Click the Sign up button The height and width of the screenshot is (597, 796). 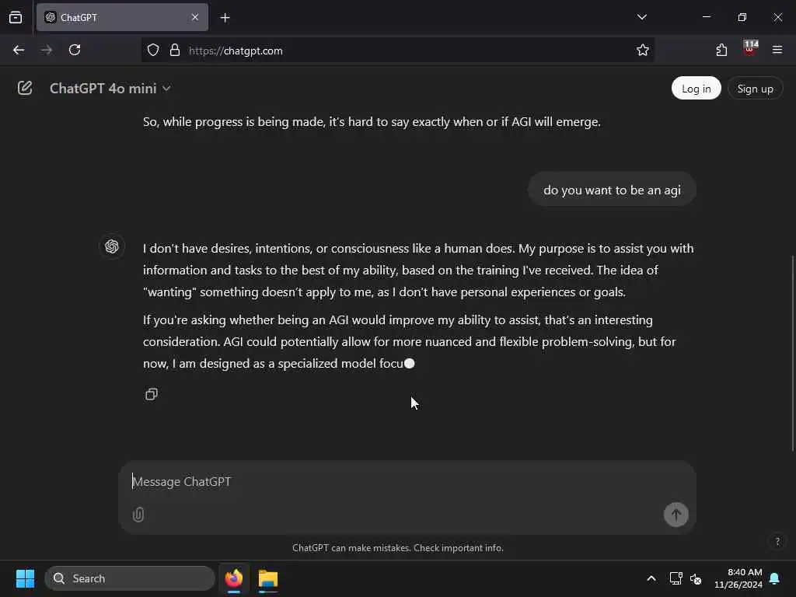click(x=755, y=89)
